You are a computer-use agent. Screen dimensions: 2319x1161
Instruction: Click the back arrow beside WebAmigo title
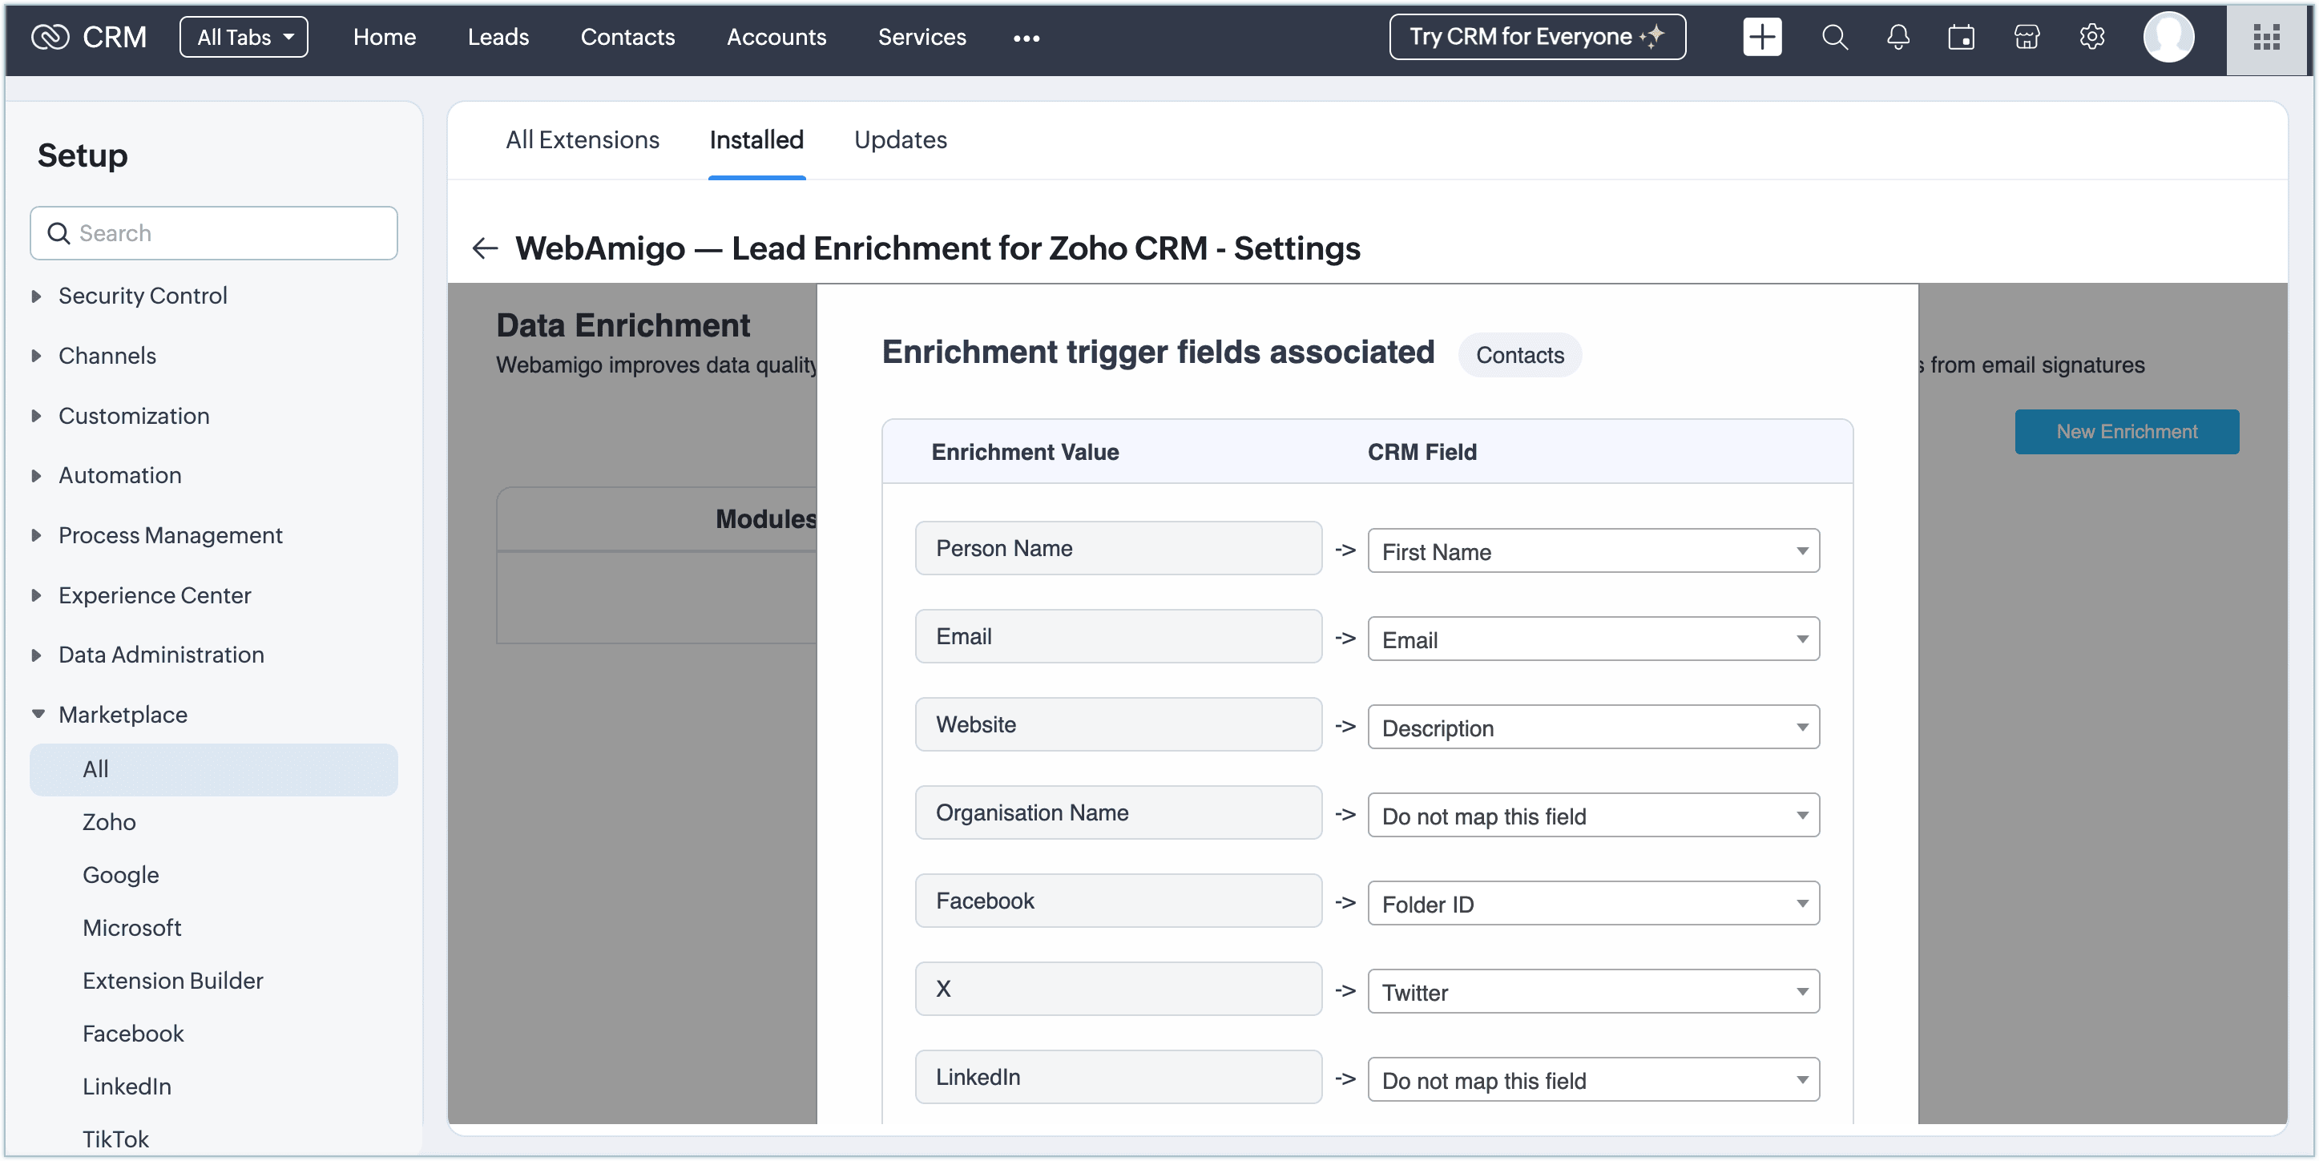click(486, 248)
